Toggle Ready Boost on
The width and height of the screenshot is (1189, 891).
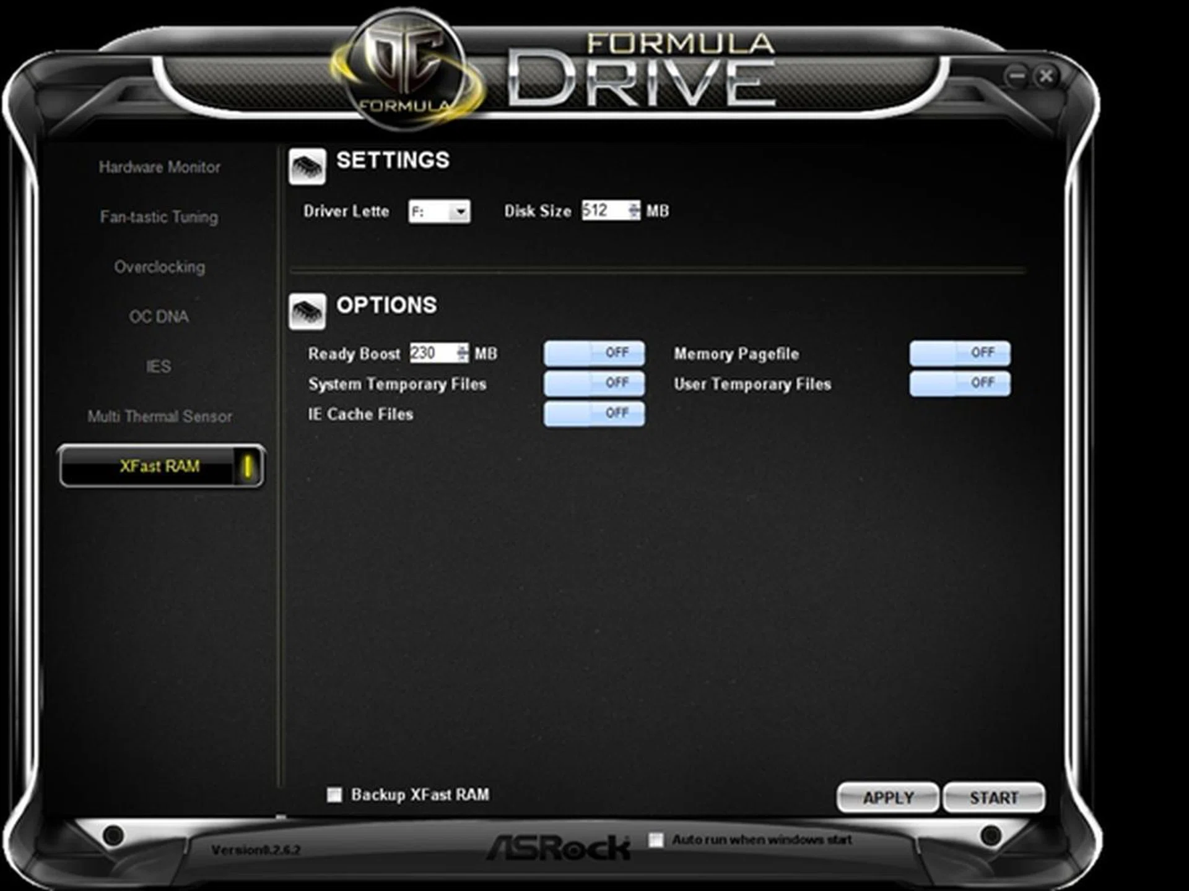[593, 352]
